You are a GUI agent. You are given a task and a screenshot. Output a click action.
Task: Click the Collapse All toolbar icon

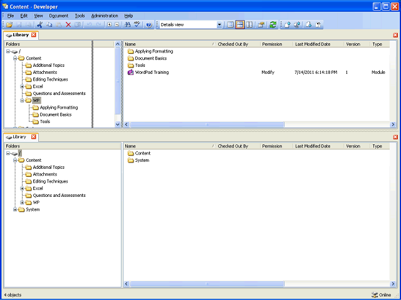tap(117, 25)
